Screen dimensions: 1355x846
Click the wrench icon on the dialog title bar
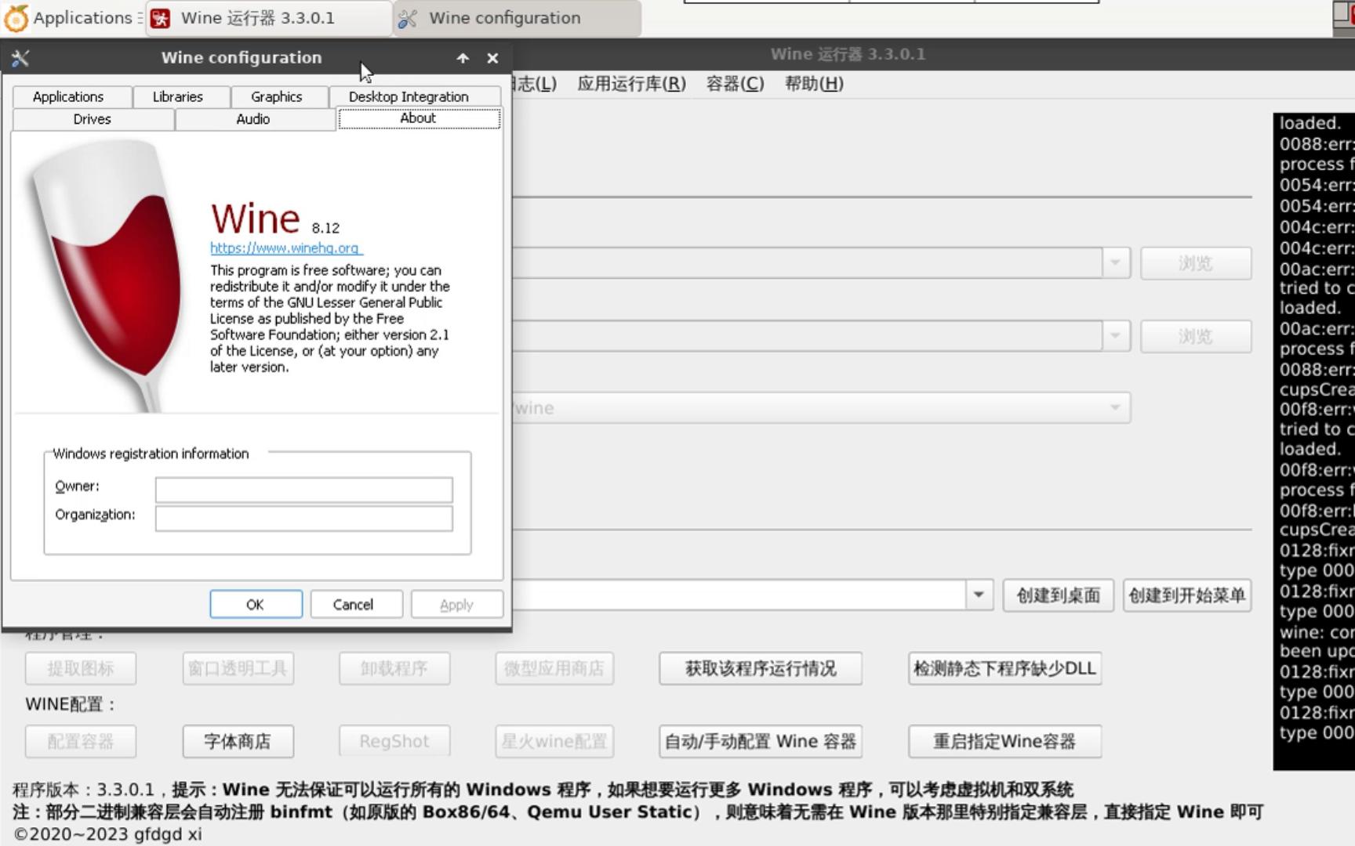[x=21, y=57]
